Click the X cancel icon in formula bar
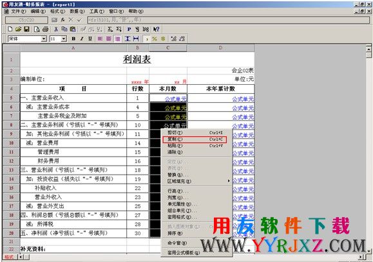The image size is (373, 262). pyautogui.click(x=71, y=20)
